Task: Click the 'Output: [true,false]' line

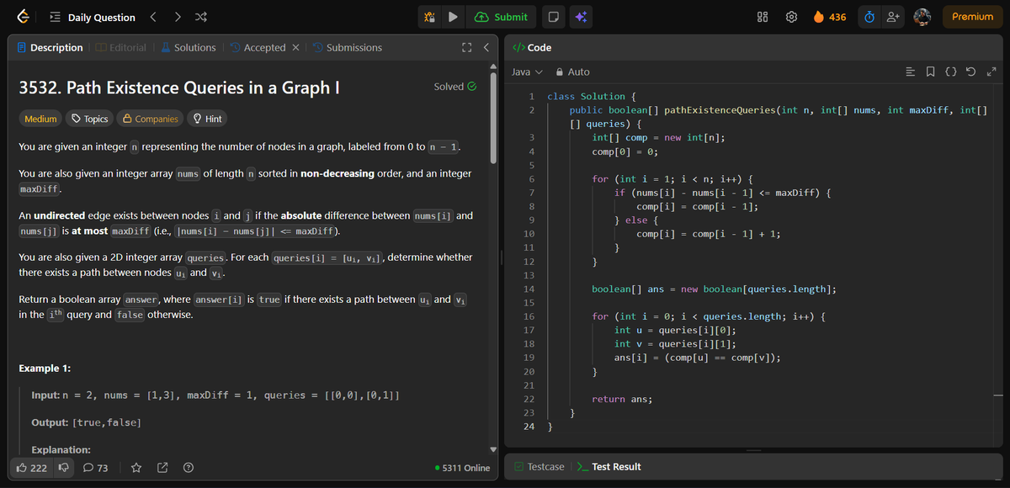Action: pos(86,422)
